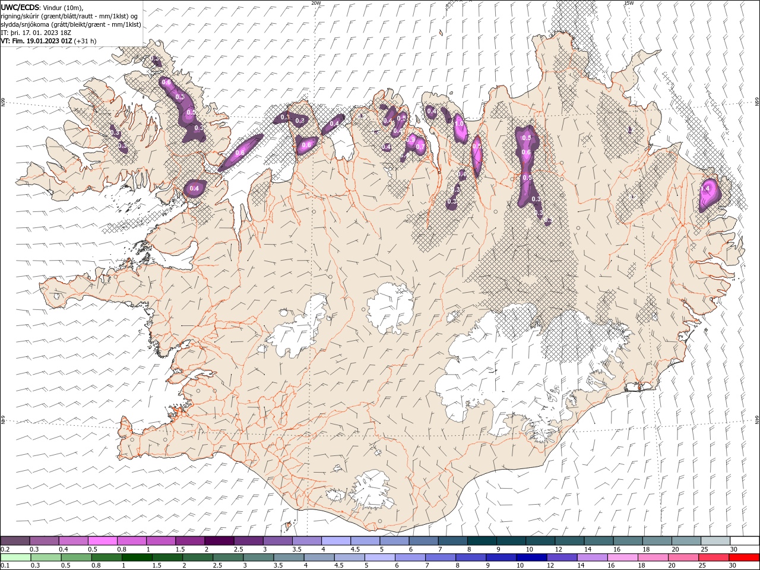Click the 15W longitude label at the top edge
The image size is (760, 570).
629,2
